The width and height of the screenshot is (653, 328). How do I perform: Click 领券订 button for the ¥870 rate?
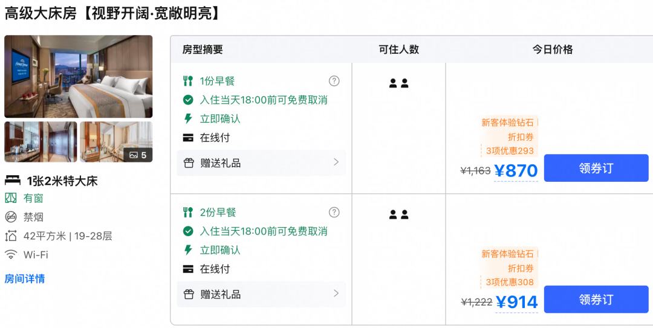tap(596, 168)
